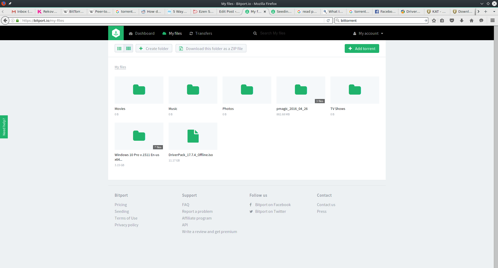This screenshot has width=498, height=268.
Task: Open Terms of Use link
Action: pyautogui.click(x=126, y=218)
